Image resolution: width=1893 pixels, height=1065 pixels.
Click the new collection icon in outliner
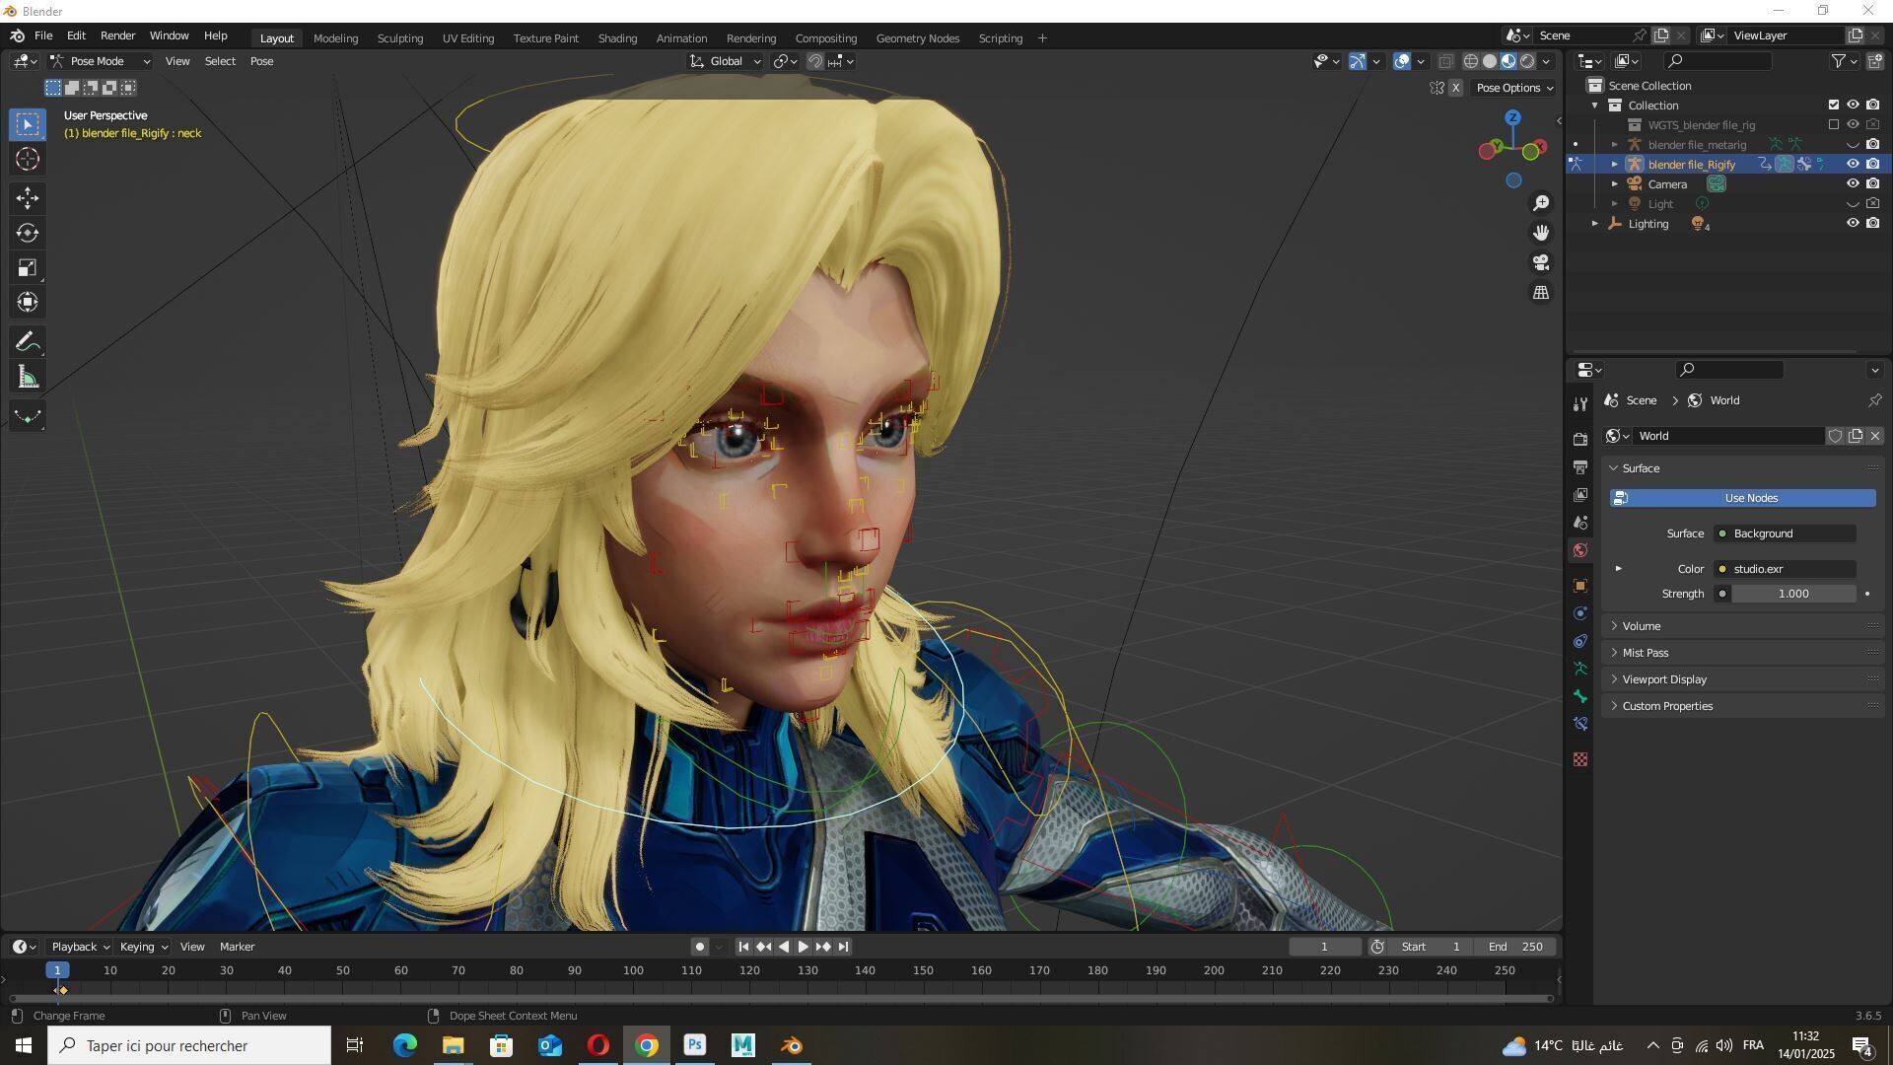[1874, 61]
